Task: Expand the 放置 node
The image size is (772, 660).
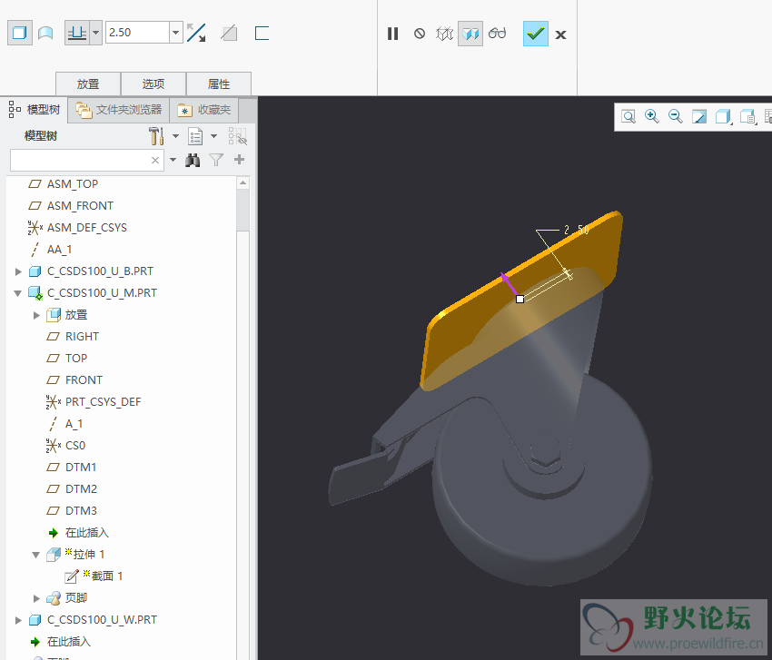Action: click(36, 315)
